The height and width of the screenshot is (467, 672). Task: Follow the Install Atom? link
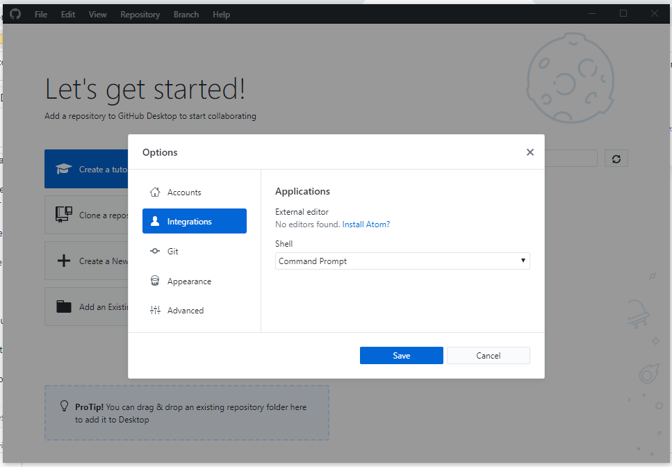(x=366, y=224)
